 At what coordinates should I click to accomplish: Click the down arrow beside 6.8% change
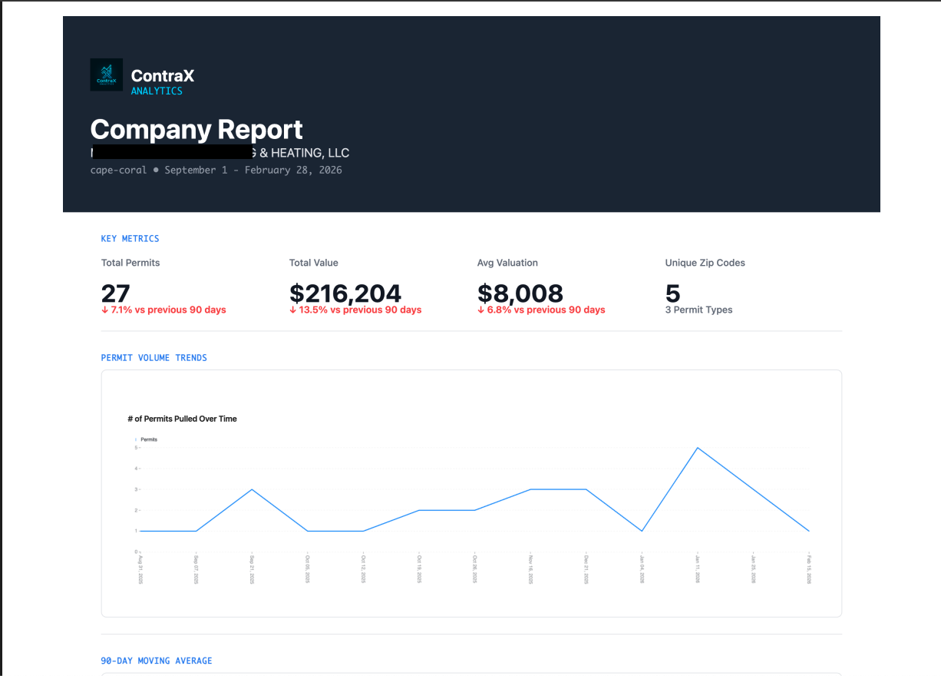(x=480, y=310)
